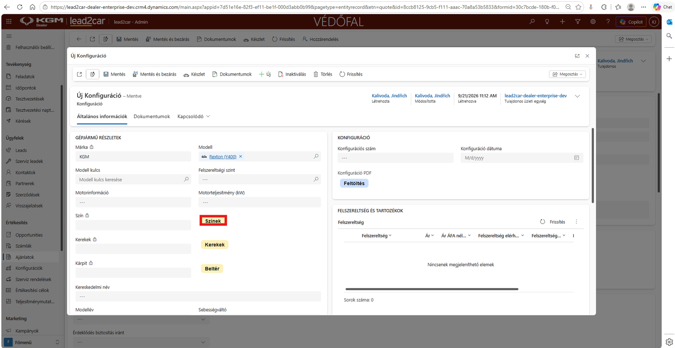
Task: Click the hamburger menu in sidebar
Action: (9, 36)
